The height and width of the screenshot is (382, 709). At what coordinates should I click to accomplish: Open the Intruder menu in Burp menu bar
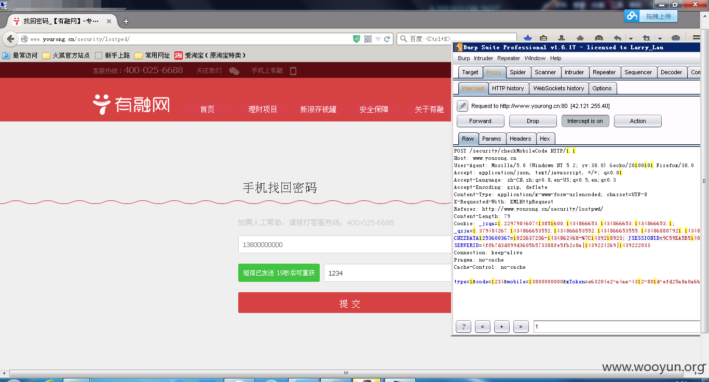(x=483, y=58)
